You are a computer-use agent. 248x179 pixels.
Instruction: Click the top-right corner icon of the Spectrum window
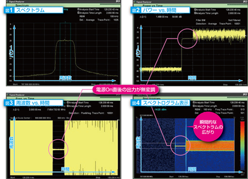tap(118, 1)
